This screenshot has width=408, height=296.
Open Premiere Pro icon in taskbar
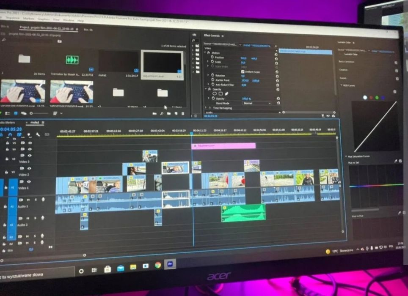tap(170, 264)
